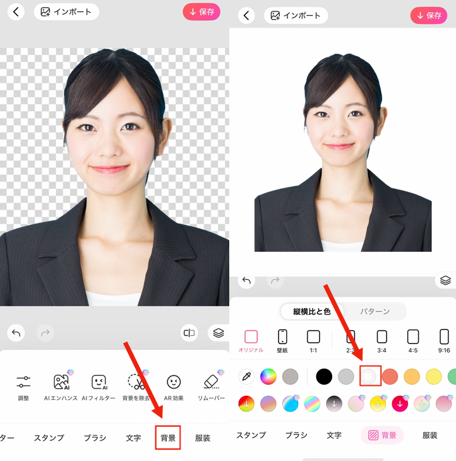Open the AR効果 tool
The width and height of the screenshot is (456, 461).
click(174, 386)
